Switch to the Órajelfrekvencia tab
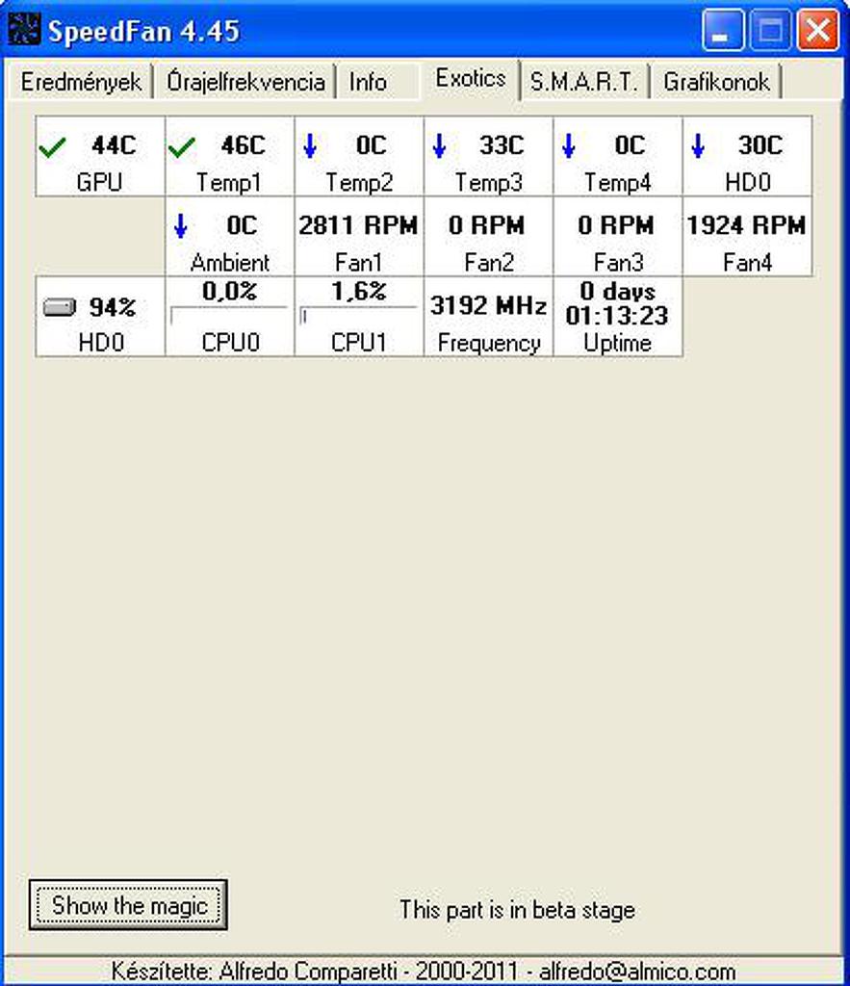The width and height of the screenshot is (850, 986). (245, 82)
